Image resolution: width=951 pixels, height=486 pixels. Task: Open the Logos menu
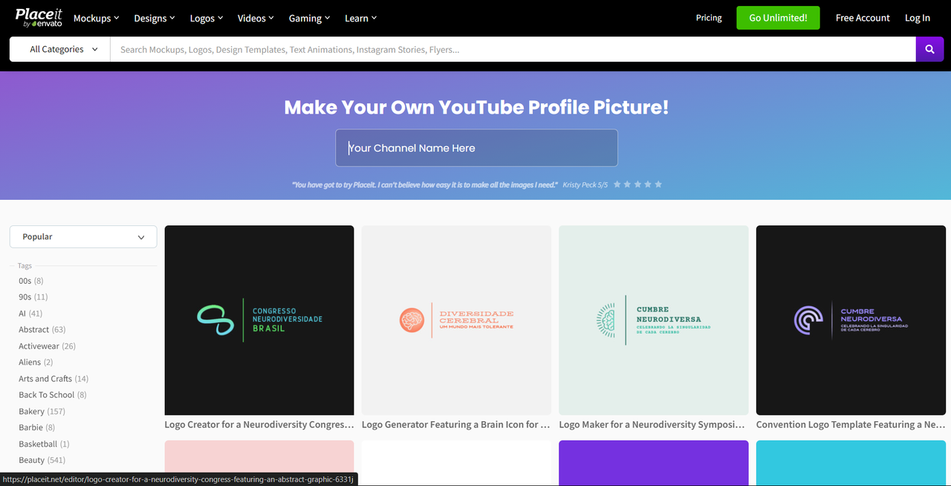point(207,18)
